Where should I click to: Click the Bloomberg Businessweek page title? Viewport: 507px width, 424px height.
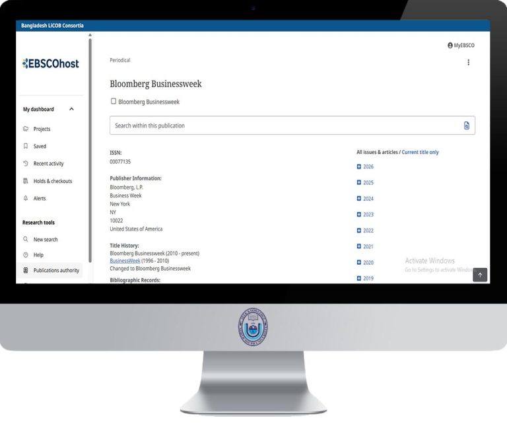click(156, 84)
